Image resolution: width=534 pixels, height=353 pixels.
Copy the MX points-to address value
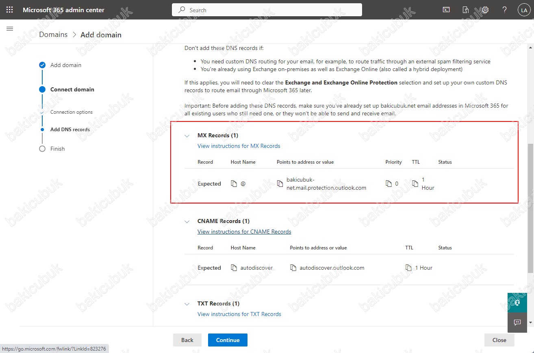click(x=280, y=184)
